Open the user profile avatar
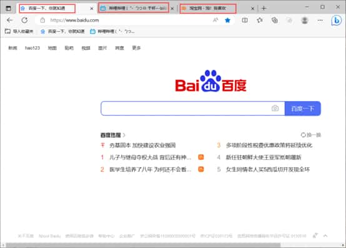This screenshot has height=248, width=346. (x=305, y=21)
